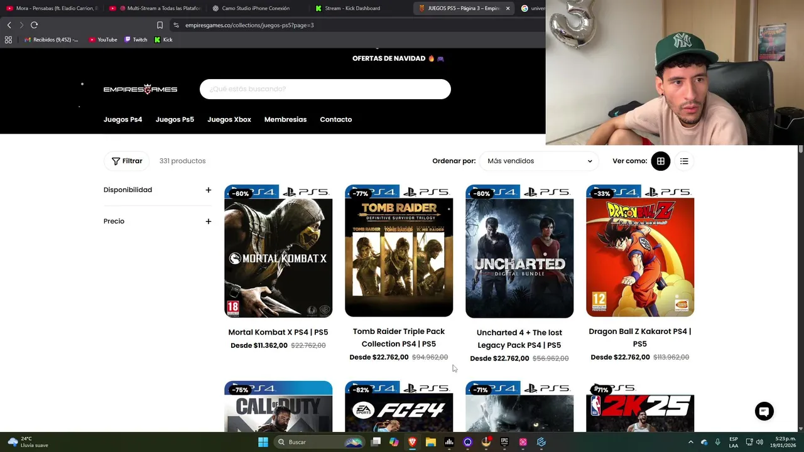Open Contacto page
This screenshot has height=452, width=804.
(335, 119)
